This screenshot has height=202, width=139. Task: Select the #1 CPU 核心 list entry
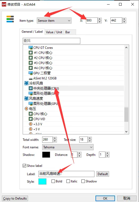pos(74,53)
